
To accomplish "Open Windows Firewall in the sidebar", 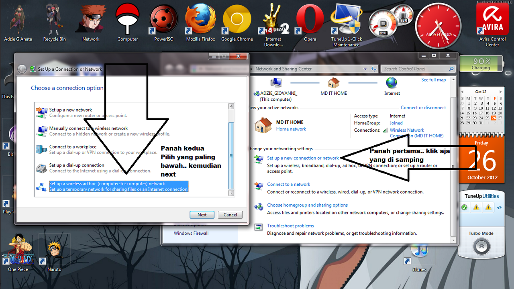I will tap(191, 233).
